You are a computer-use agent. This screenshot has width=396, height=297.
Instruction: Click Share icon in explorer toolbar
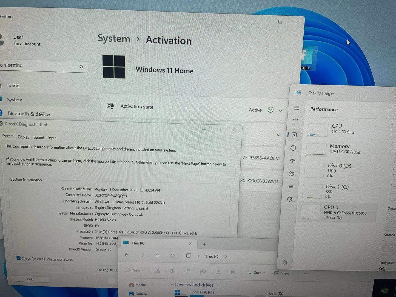(x=218, y=272)
